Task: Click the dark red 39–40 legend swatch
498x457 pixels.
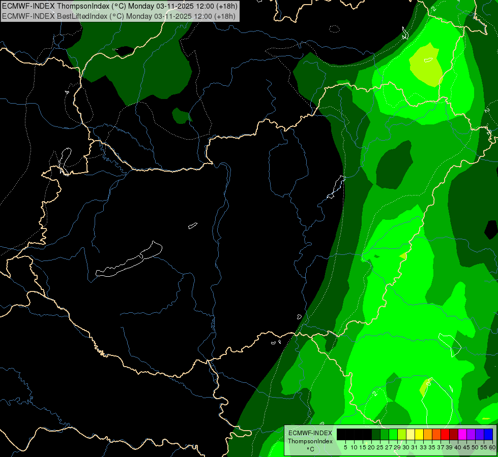Action: (x=454, y=434)
